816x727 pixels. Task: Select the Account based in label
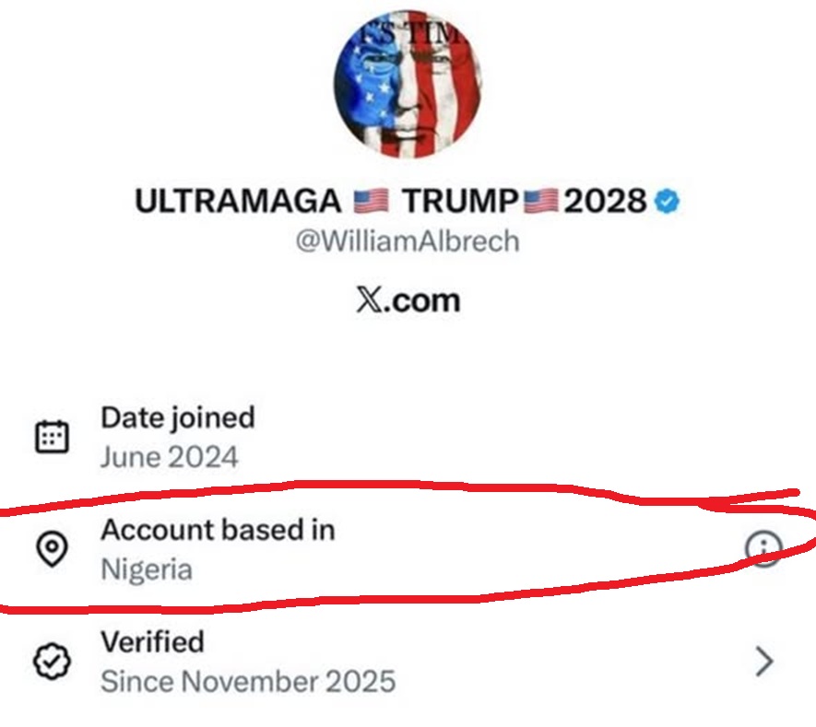(x=218, y=530)
